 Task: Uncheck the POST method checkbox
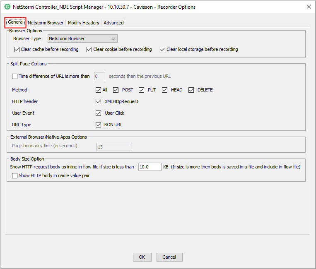116,90
